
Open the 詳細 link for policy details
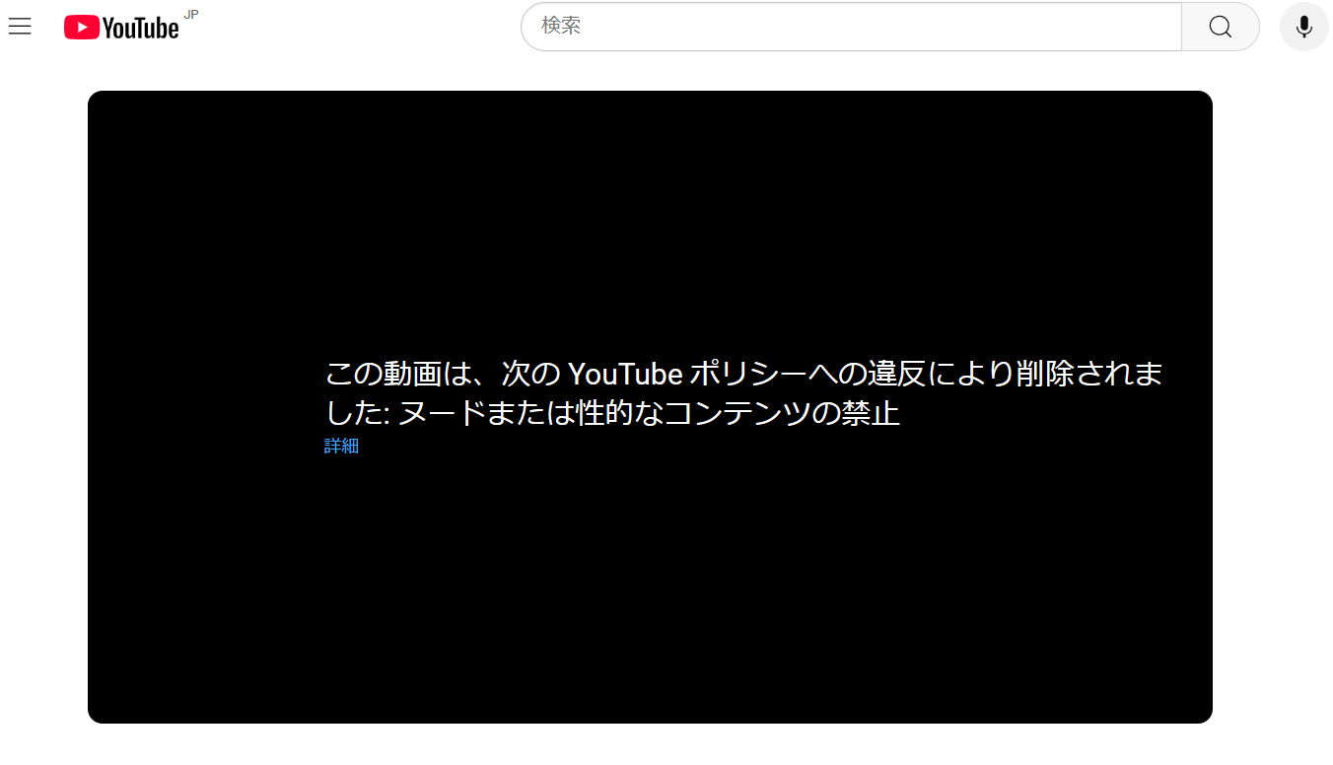point(341,446)
